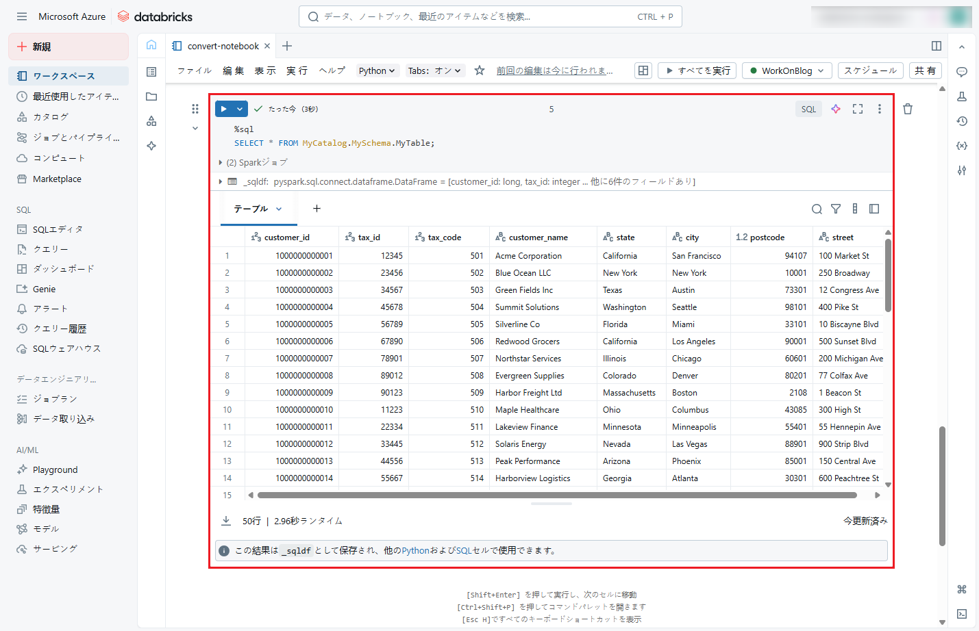This screenshot has width=979, height=631.
Task: Open the ファイル menu
Action: click(x=195, y=70)
